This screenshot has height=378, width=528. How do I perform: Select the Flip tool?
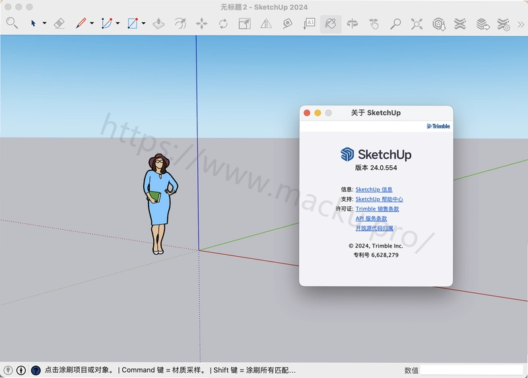[266, 24]
